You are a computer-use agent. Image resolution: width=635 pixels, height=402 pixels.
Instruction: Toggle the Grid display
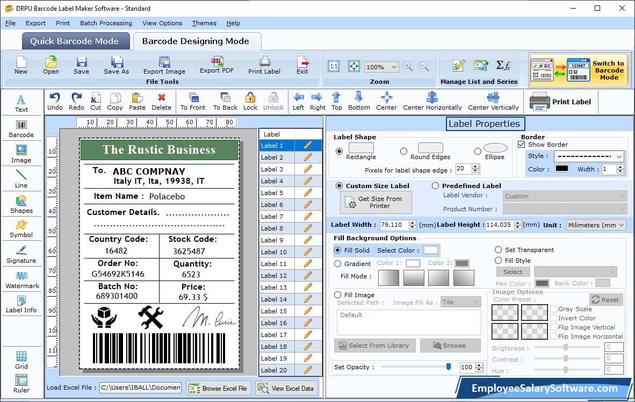click(x=21, y=360)
